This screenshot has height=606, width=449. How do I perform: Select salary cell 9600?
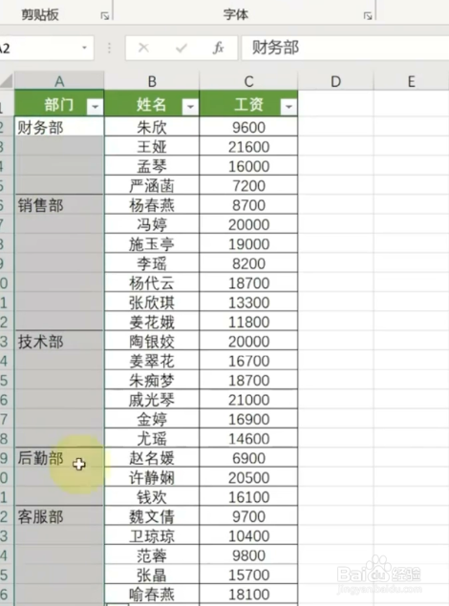(x=248, y=126)
